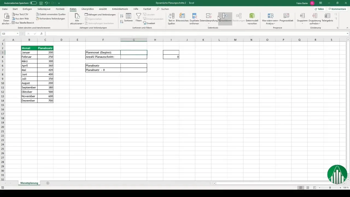This screenshot has width=350, height=197.
Task: Expand the Datenüberprüfung dropdown arrow
Action: pyautogui.click(x=209, y=24)
